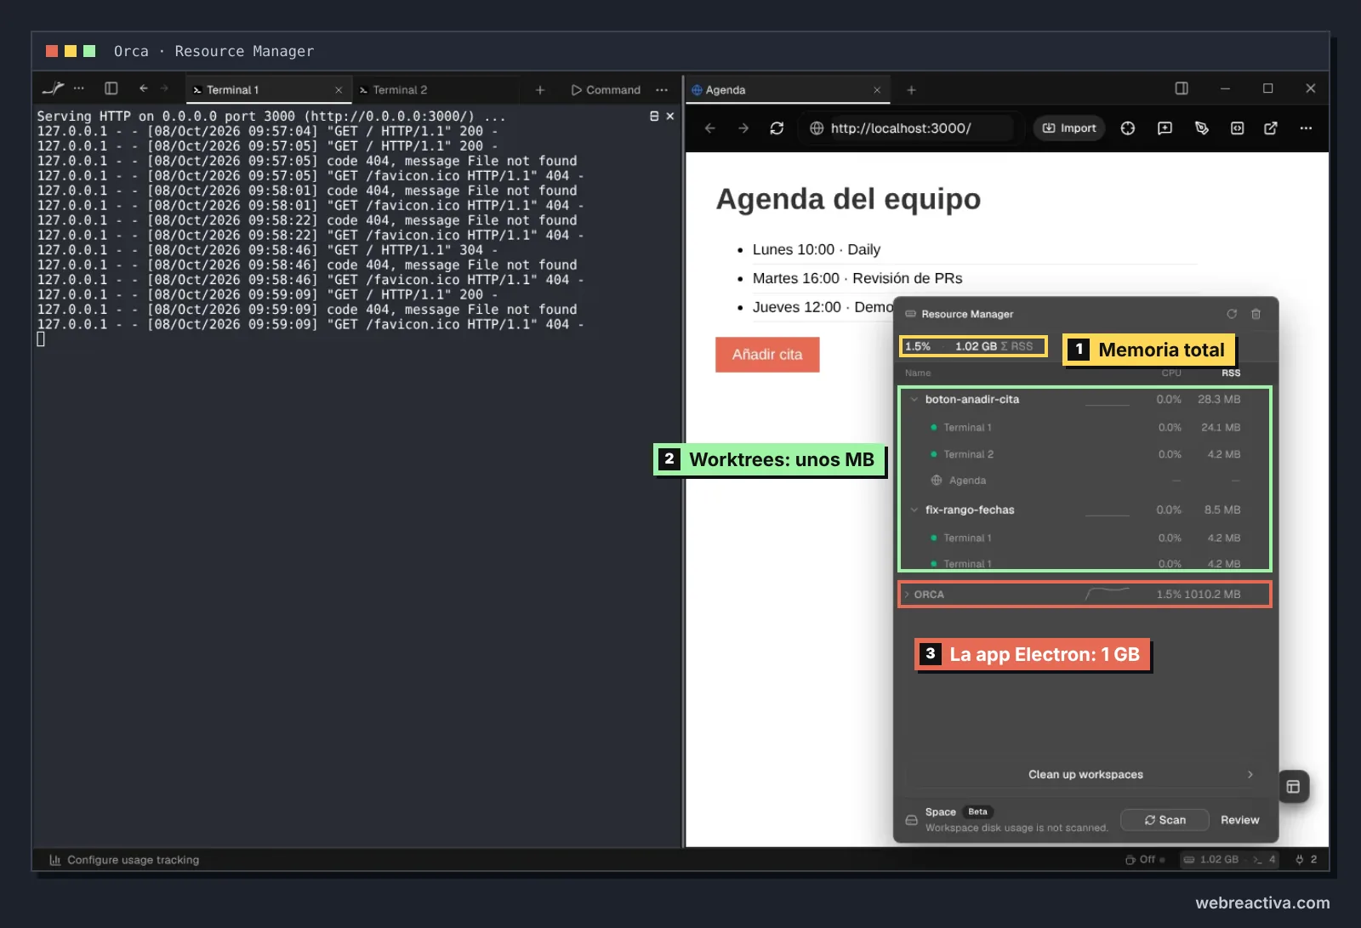
Task: Collapse the boton-anadir-cita worktree
Action: (914, 400)
